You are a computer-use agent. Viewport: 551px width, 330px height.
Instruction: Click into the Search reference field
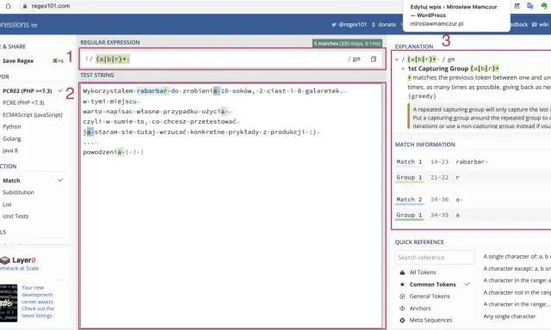point(435,258)
